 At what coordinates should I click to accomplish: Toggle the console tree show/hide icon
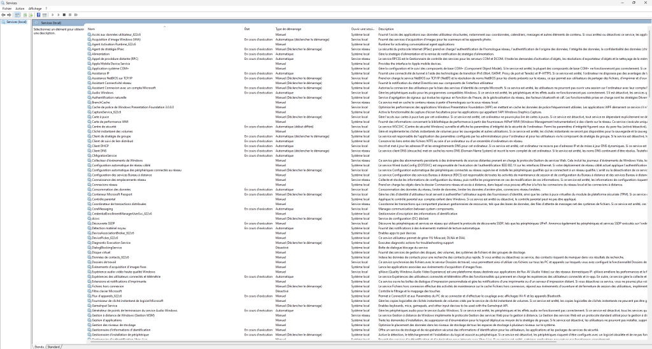[x=17, y=14]
